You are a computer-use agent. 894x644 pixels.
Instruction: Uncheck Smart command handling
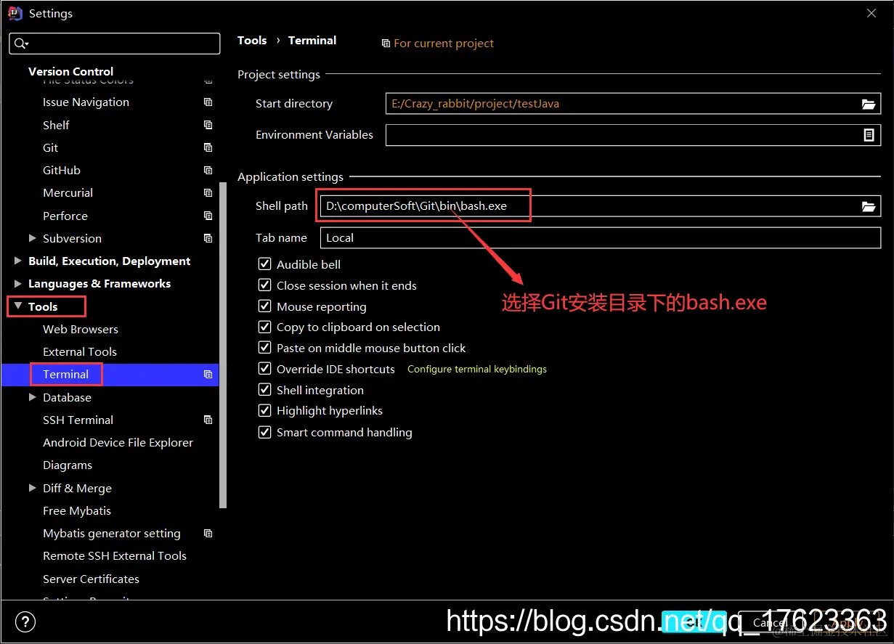tap(265, 432)
